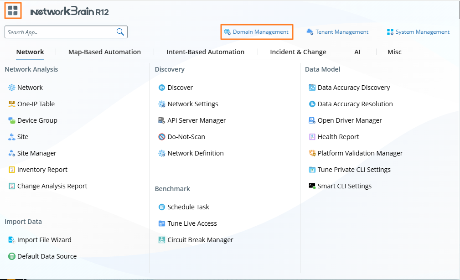Open Tenant Management

click(338, 32)
